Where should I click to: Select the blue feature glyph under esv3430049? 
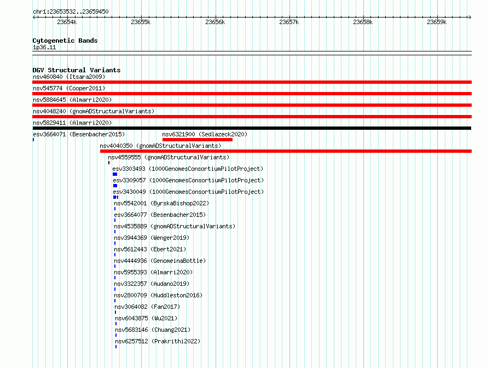tap(116, 197)
